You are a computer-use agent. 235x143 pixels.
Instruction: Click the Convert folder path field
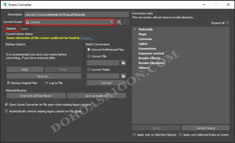[103, 76]
